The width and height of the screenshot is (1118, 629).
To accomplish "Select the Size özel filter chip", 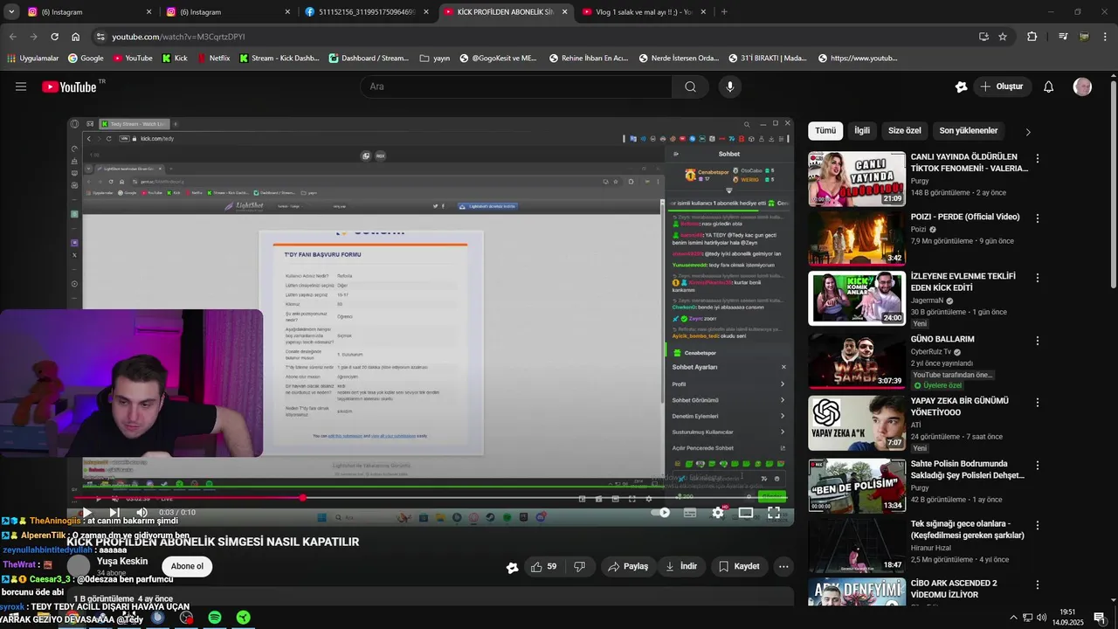I will click(905, 131).
